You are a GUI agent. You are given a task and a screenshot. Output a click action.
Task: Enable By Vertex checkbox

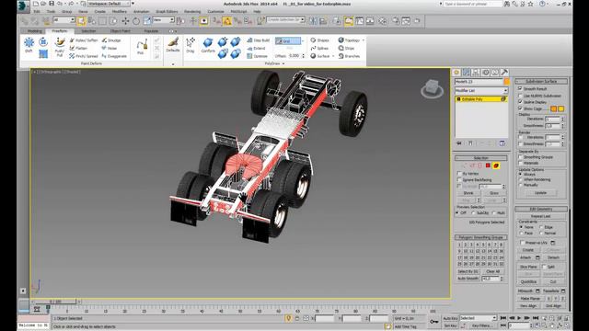pos(459,174)
